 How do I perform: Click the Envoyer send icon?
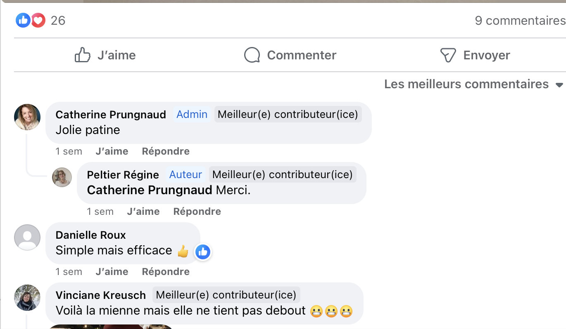click(x=448, y=55)
